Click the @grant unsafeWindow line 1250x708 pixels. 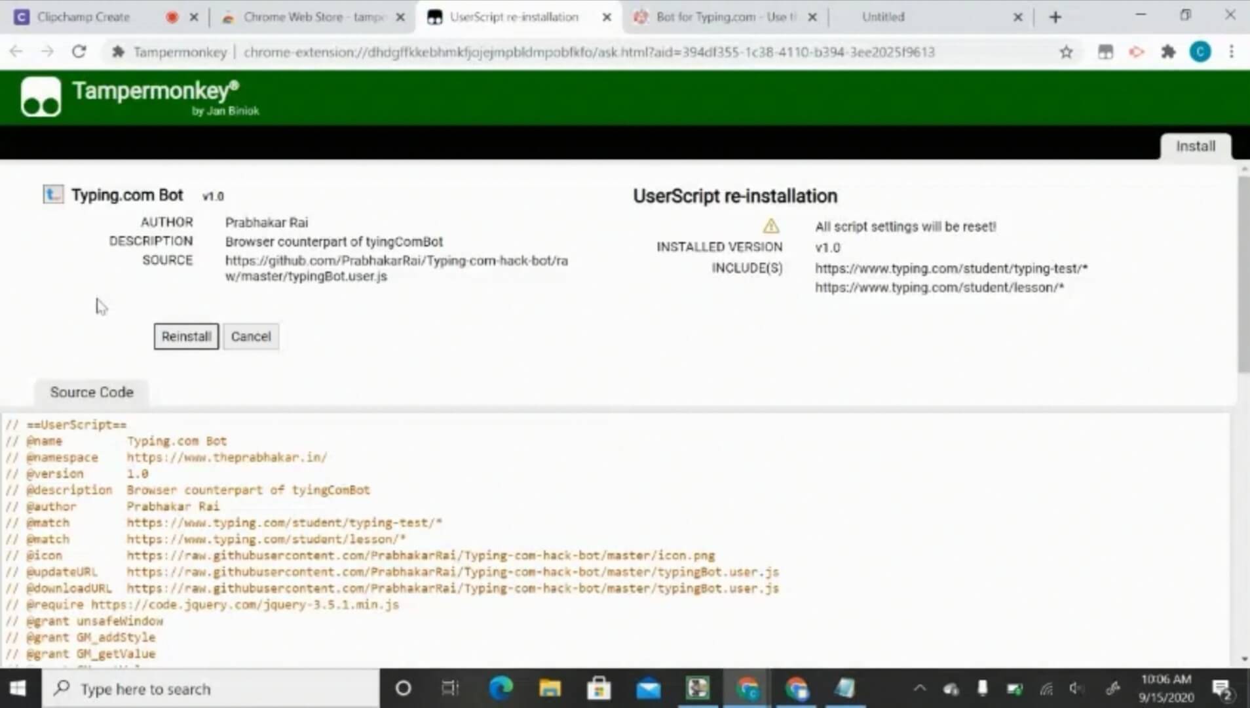pyautogui.click(x=84, y=621)
